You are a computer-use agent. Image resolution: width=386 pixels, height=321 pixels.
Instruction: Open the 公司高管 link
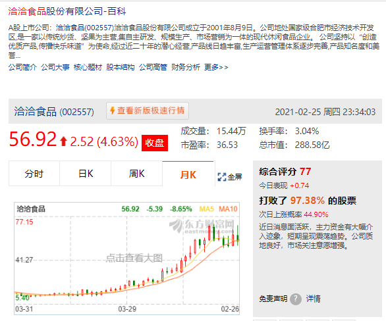(x=153, y=67)
